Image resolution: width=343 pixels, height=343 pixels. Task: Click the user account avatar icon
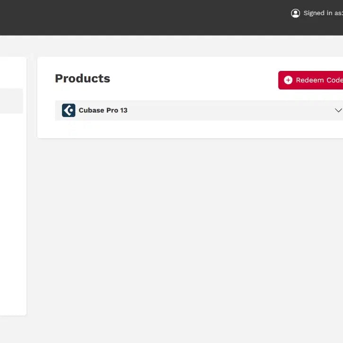[x=295, y=13]
